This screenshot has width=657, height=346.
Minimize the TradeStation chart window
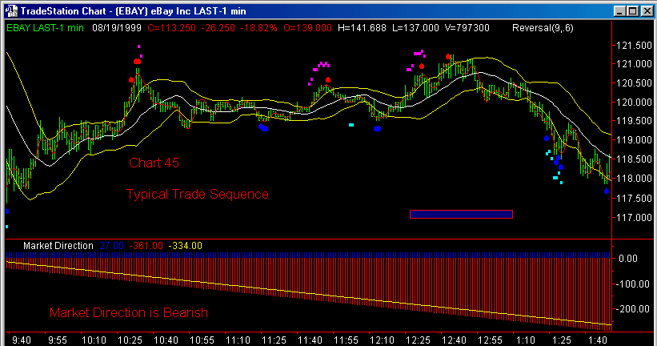tap(620, 11)
